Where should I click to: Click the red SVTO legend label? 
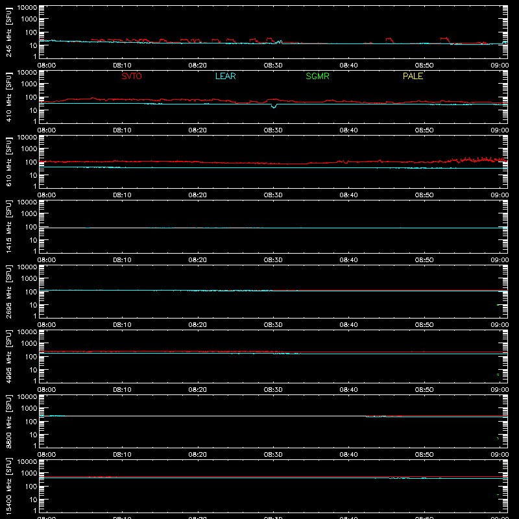[x=132, y=76]
